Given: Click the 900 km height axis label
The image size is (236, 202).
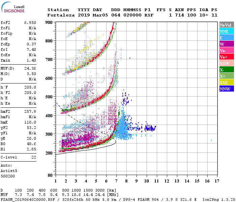Looking at the screenshot, I should pos(49,23).
